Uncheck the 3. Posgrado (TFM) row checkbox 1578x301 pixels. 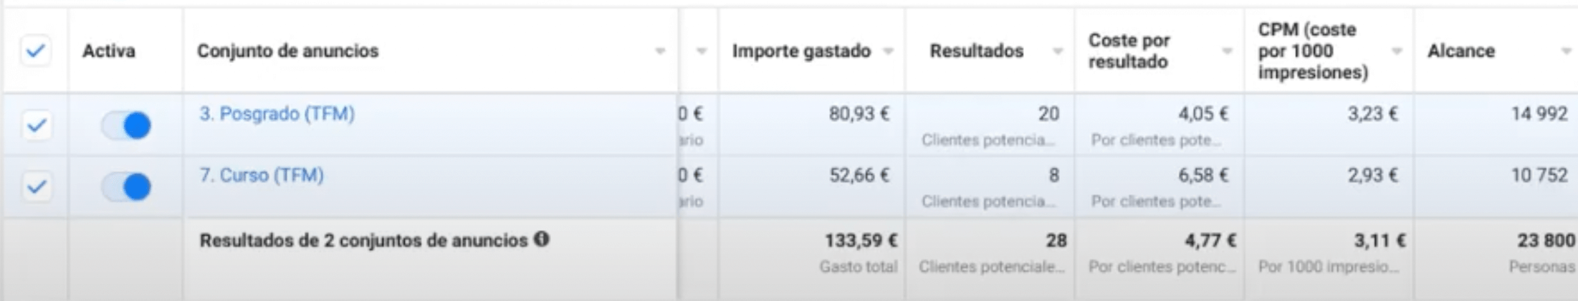tap(36, 125)
